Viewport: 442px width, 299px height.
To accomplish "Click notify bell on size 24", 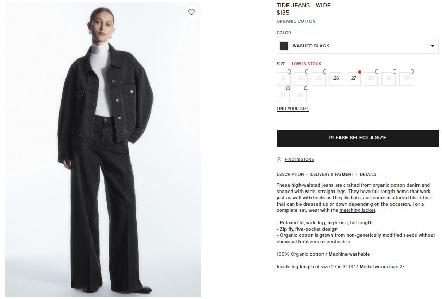I will (307, 71).
